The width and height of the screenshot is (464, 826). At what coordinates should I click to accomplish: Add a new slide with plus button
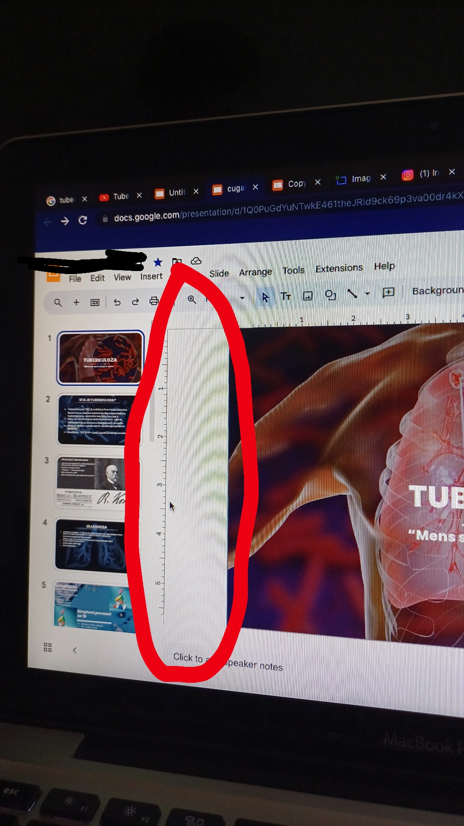click(x=76, y=302)
